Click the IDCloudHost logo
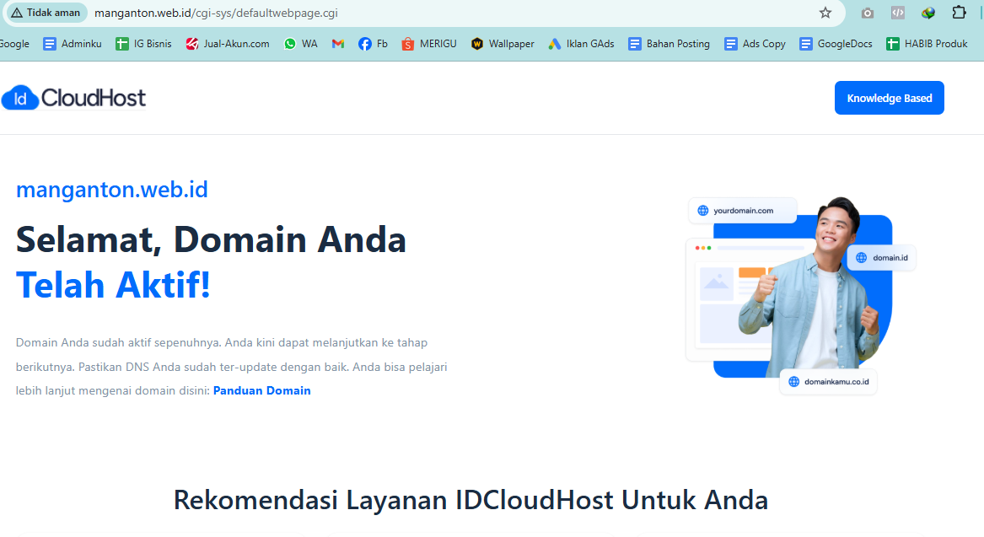The height and width of the screenshot is (537, 984). point(74,99)
